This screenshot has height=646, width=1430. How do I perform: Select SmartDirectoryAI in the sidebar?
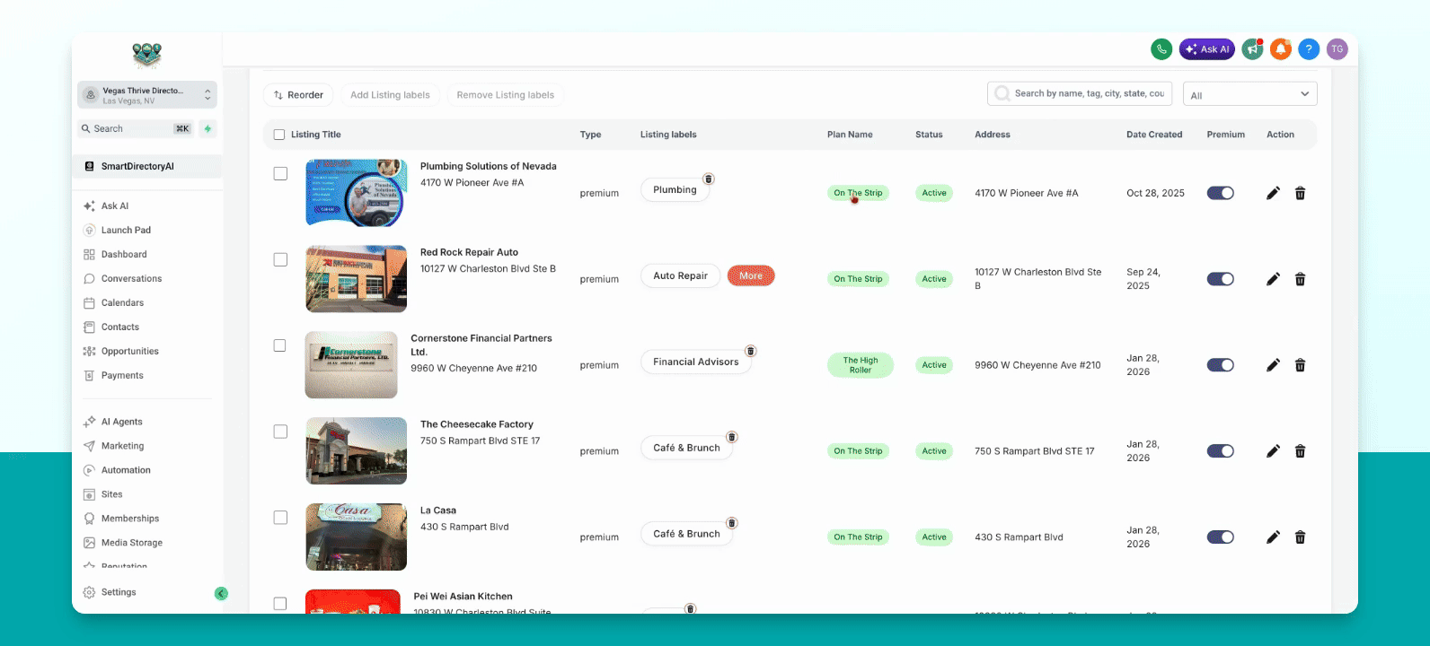click(147, 166)
